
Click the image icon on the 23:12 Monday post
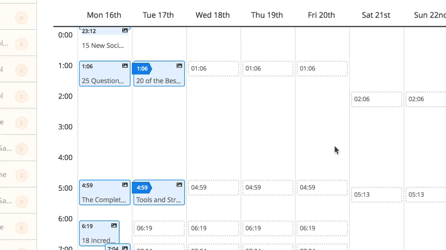125,31
